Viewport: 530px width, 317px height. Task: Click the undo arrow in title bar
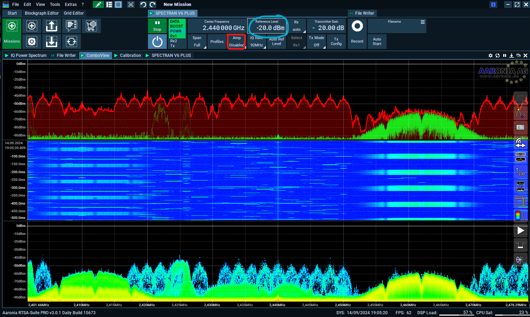click(143, 5)
